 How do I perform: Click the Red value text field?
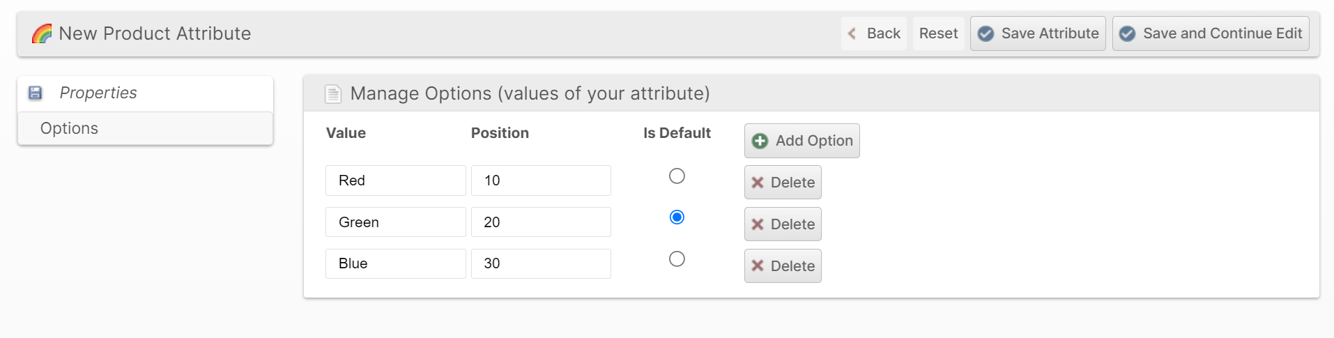(x=395, y=180)
